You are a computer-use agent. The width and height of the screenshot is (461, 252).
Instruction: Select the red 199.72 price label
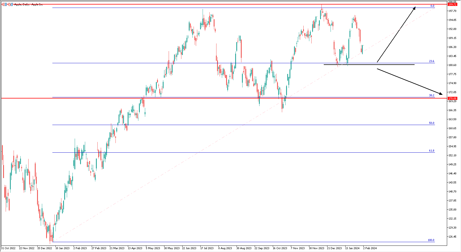coord(452,4)
